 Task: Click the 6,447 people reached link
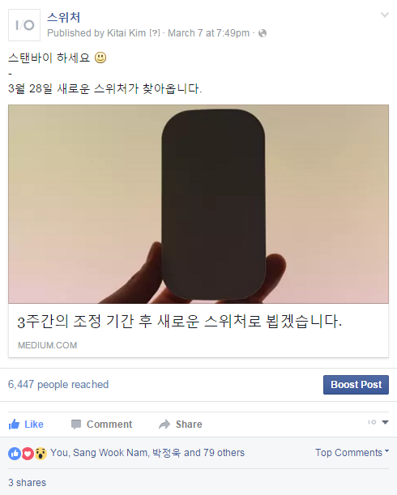click(x=58, y=385)
